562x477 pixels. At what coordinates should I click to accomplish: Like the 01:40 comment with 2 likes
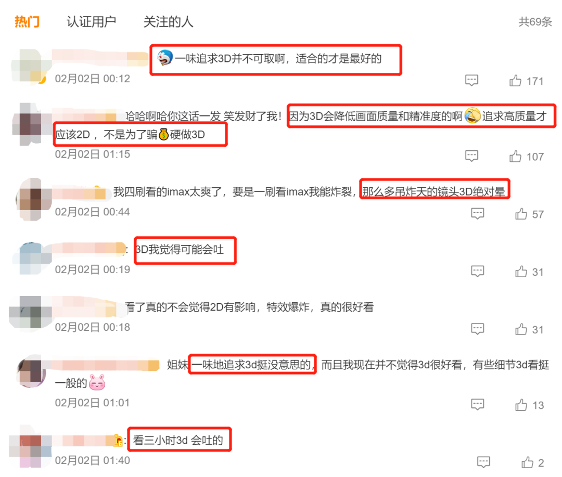coord(527,462)
